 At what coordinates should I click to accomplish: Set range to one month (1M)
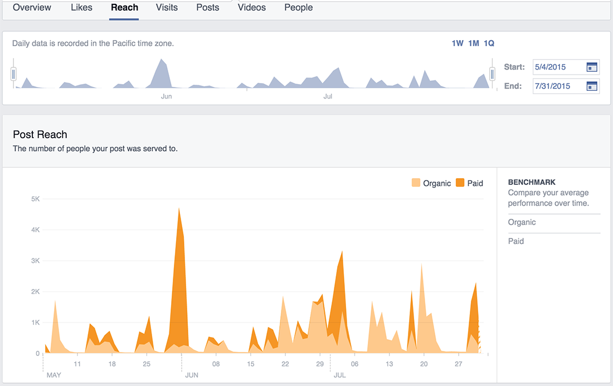(474, 43)
